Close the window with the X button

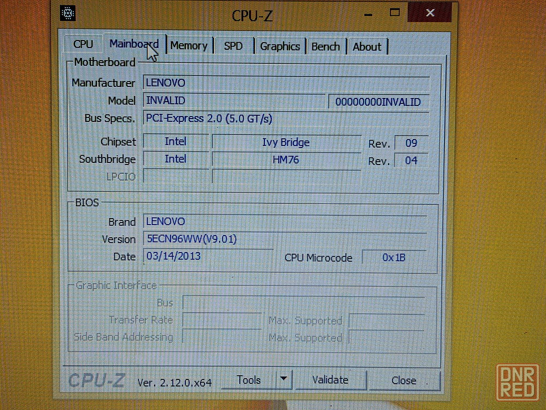(430, 13)
